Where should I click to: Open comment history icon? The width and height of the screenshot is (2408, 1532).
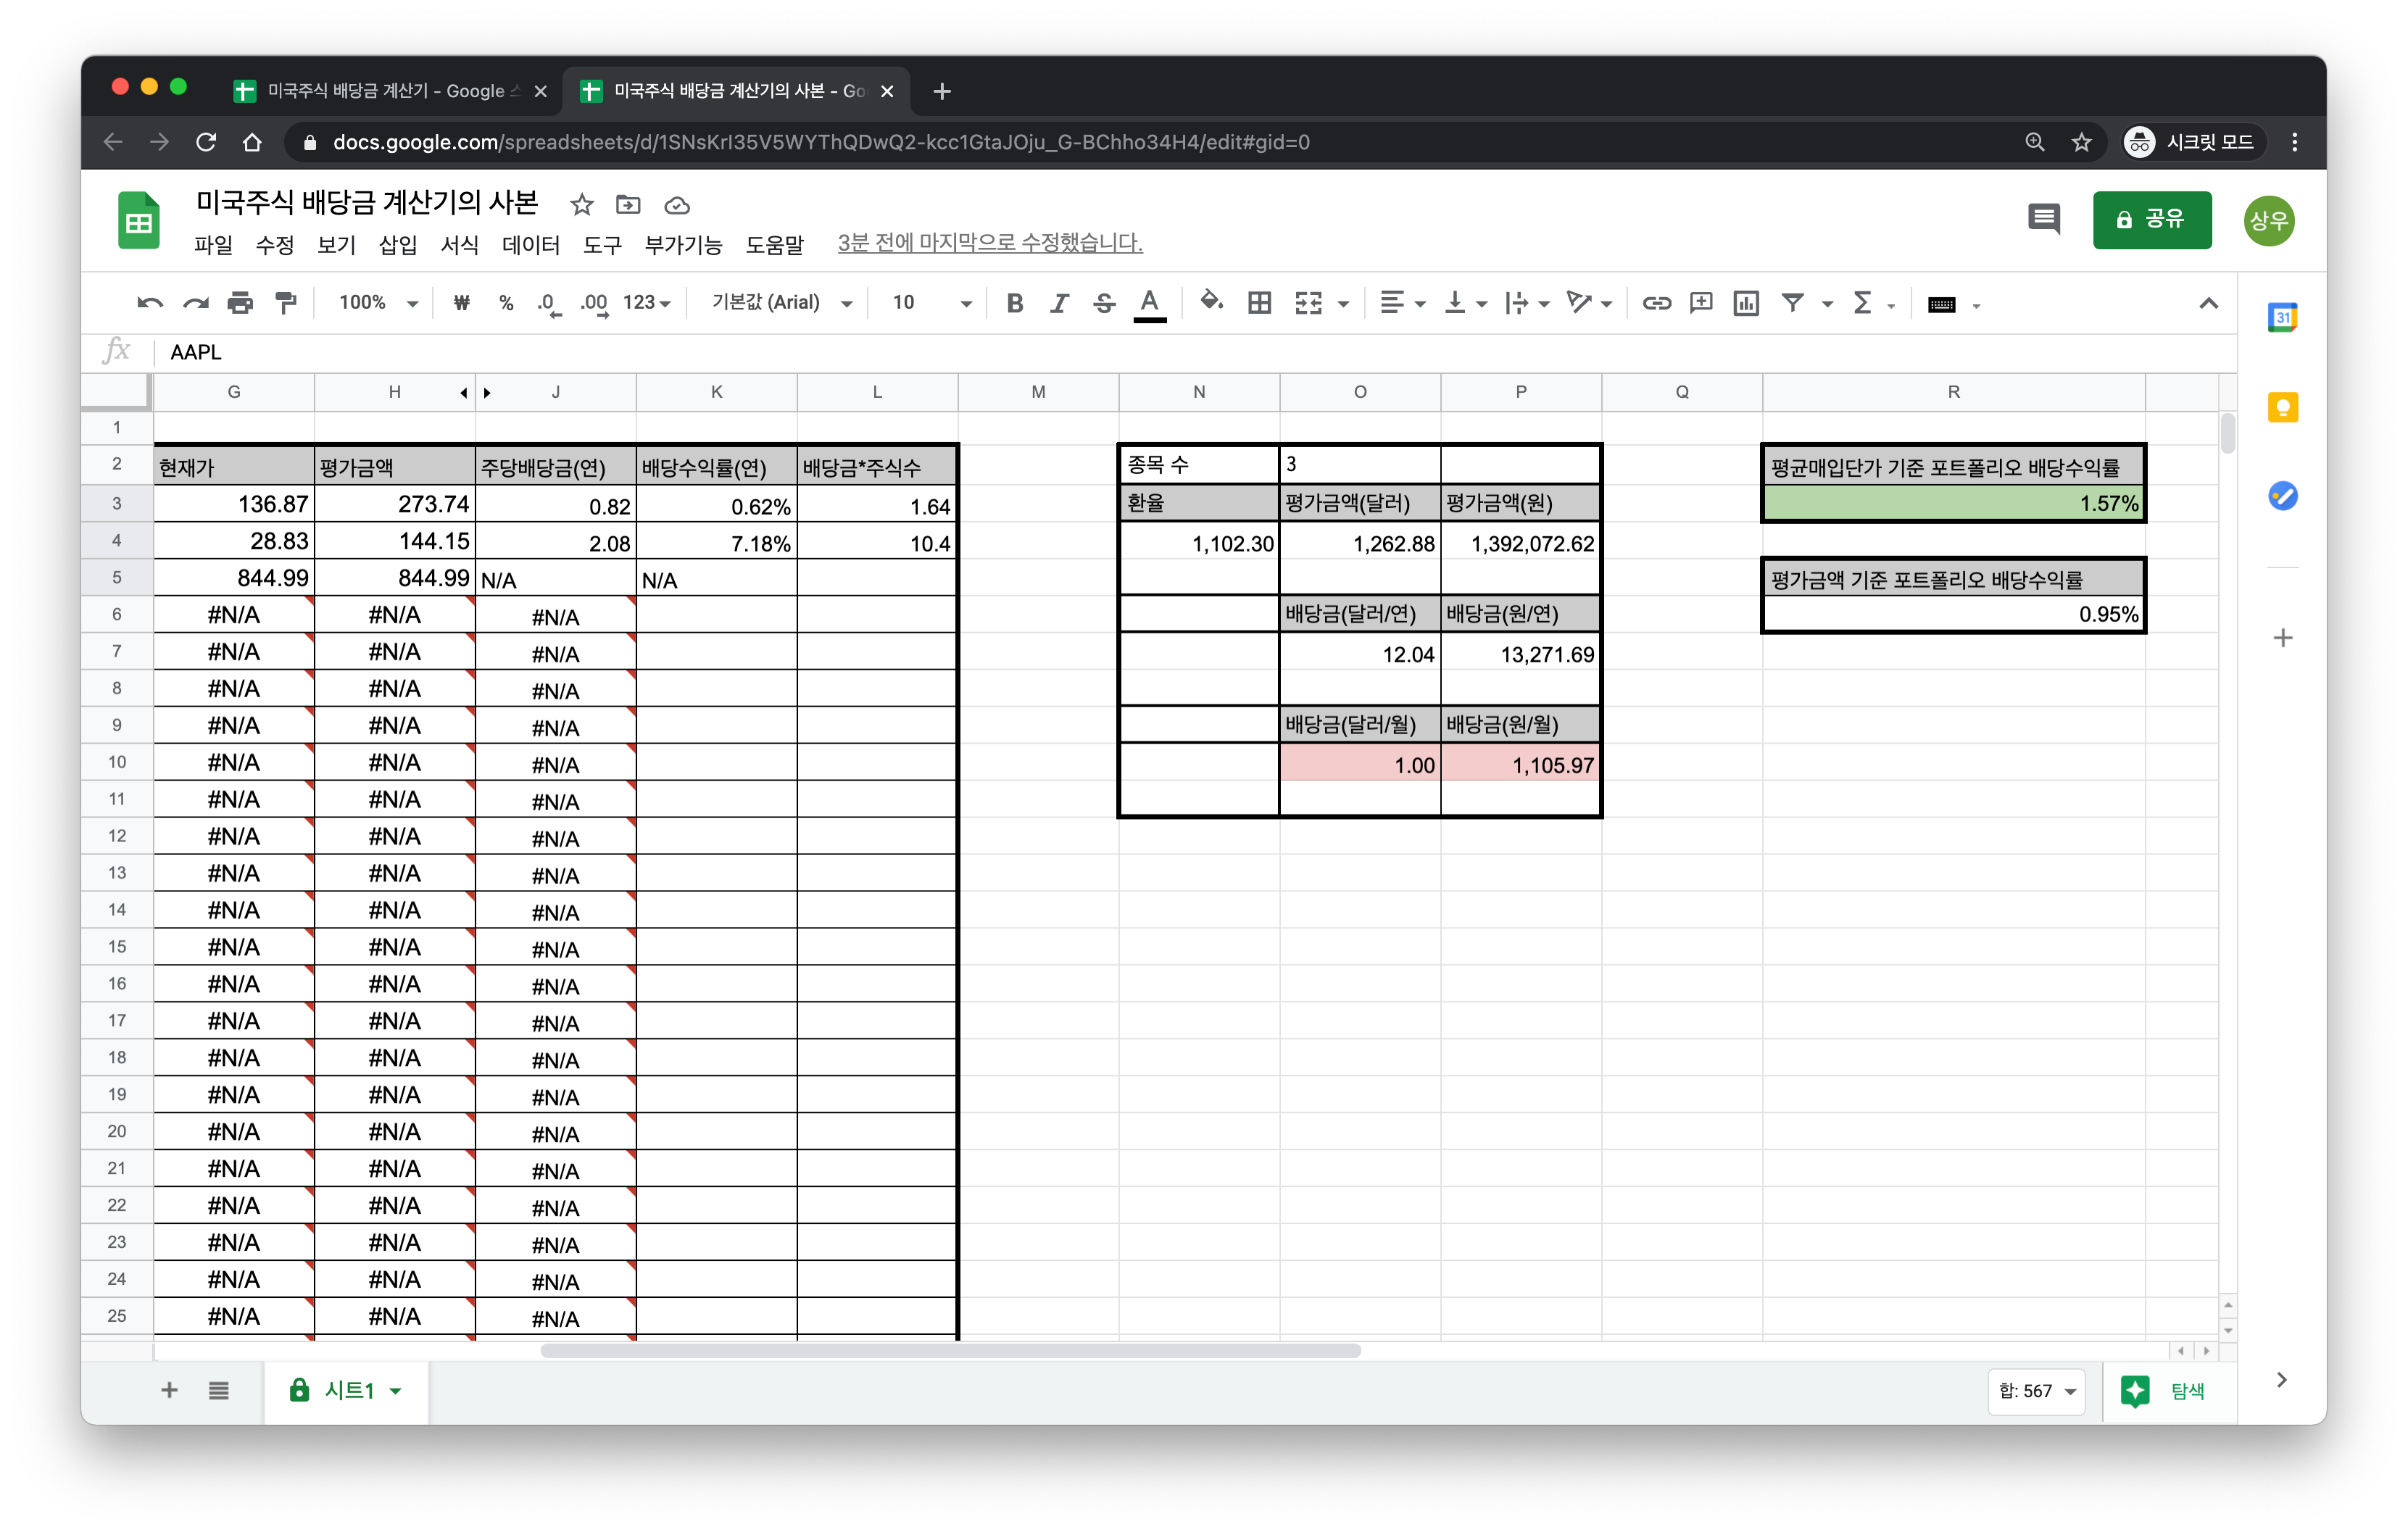[2043, 219]
